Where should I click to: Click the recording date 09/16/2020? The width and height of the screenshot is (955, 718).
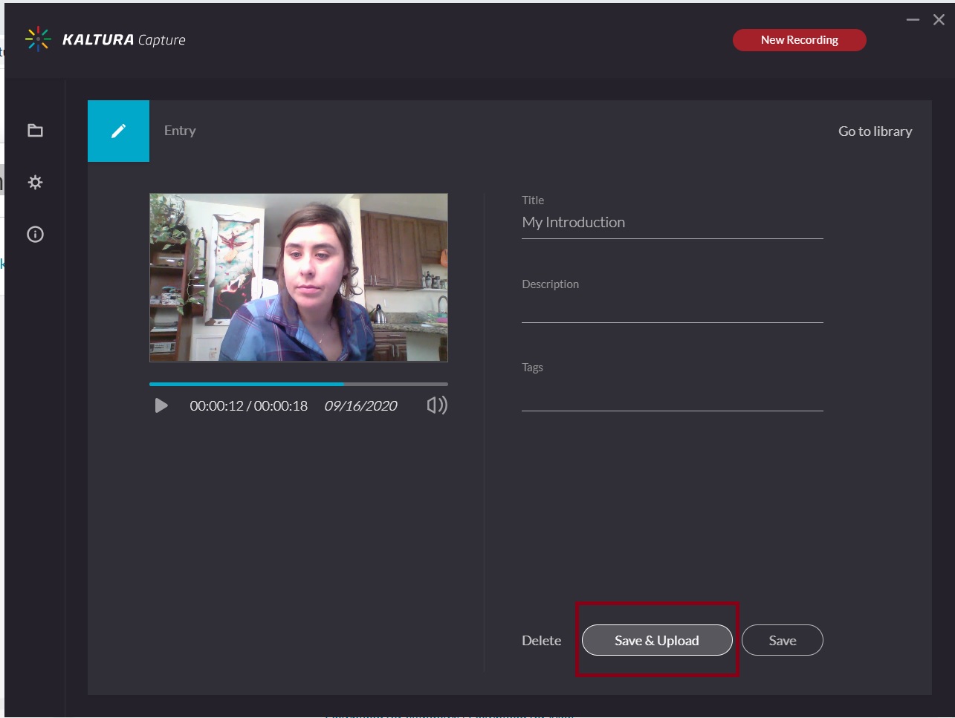click(x=360, y=405)
